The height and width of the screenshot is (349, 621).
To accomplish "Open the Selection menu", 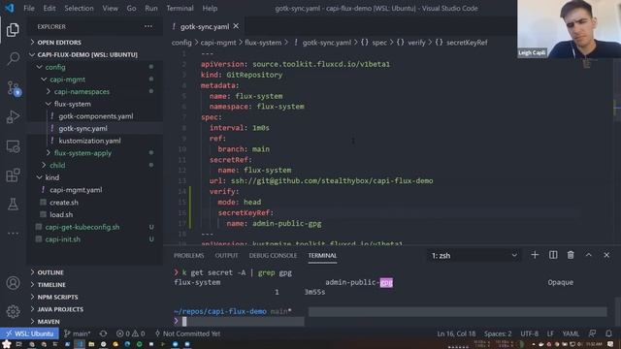I will tap(79, 8).
